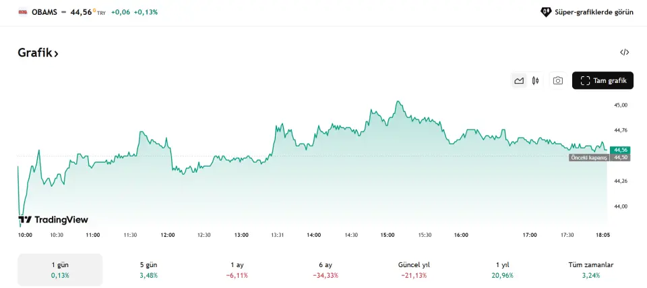Open Süper-grafiklerde görün link

[x=595, y=12]
